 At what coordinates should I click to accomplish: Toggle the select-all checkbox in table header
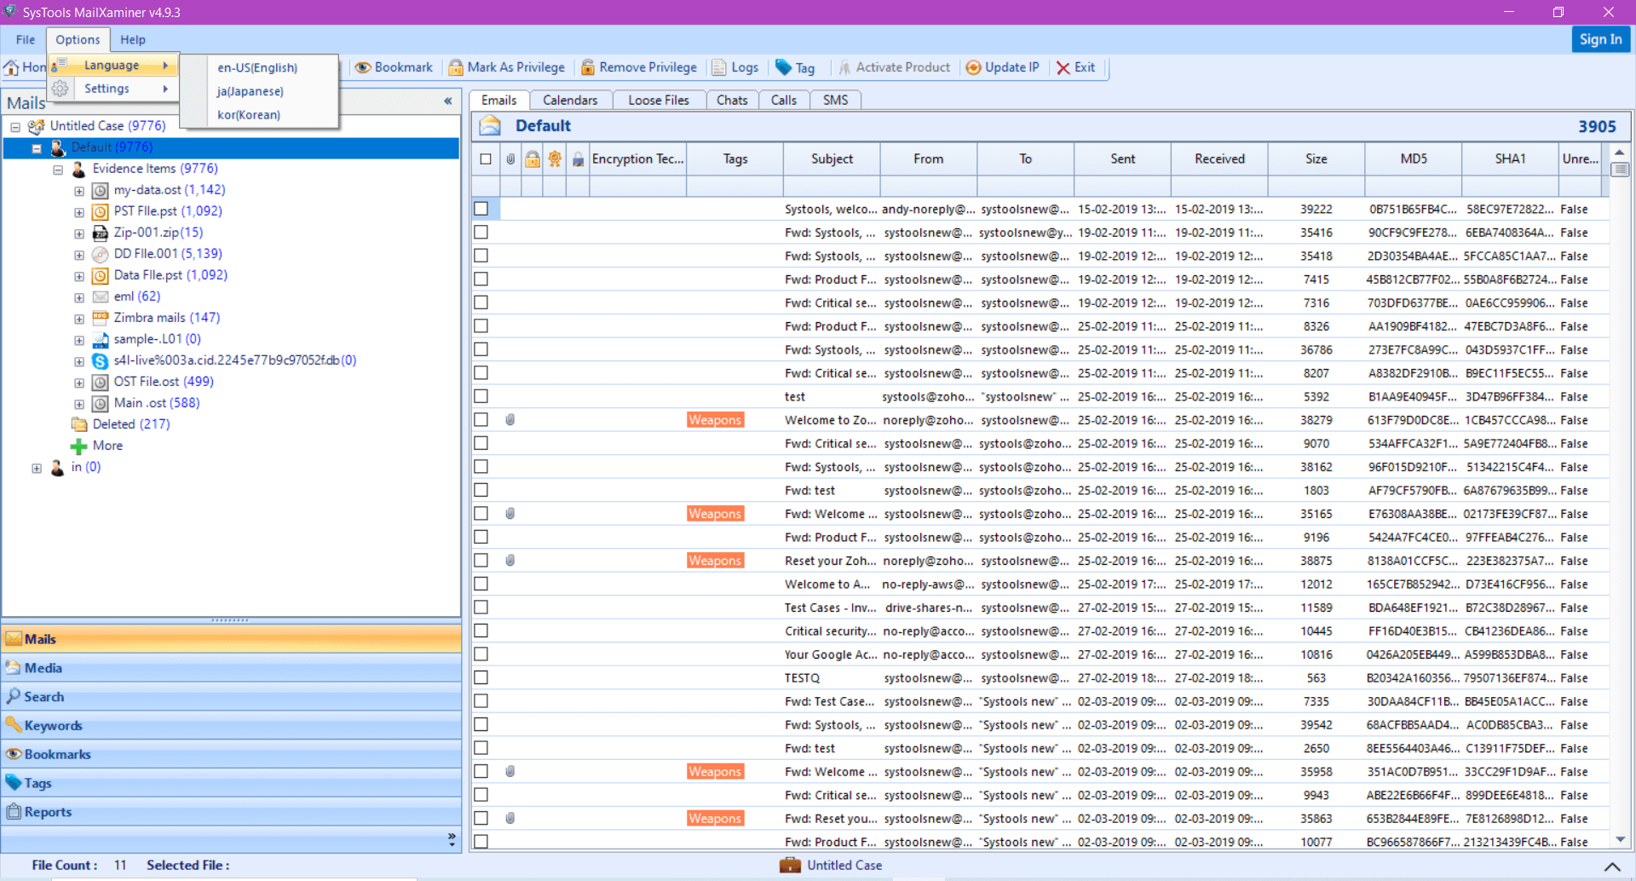[x=486, y=158]
